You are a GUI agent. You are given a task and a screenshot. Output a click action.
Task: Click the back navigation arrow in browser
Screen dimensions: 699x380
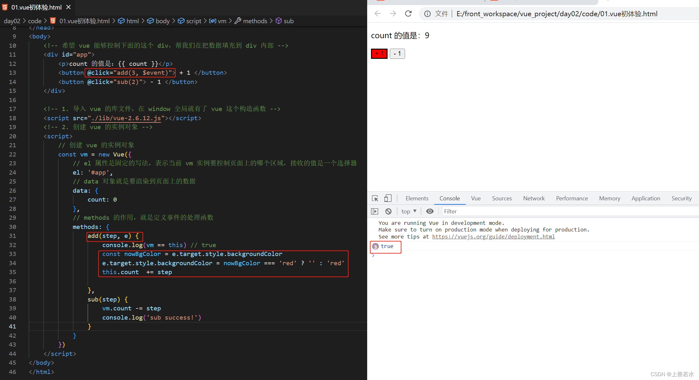tap(378, 14)
